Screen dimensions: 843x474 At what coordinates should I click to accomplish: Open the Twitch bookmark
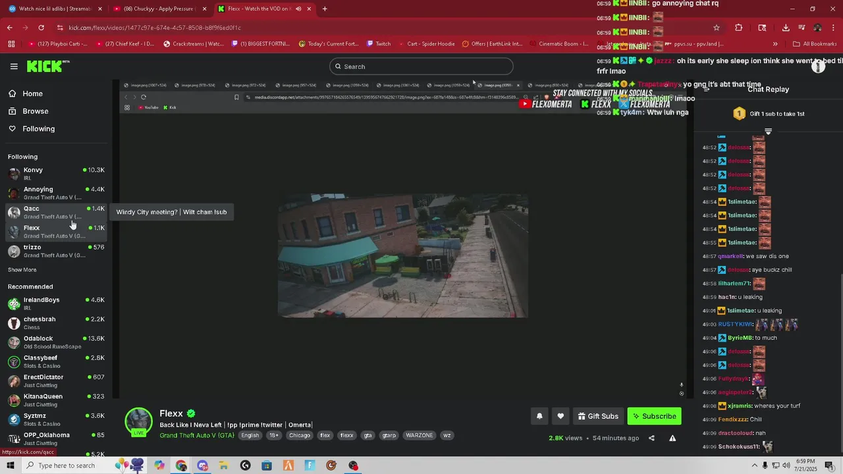click(x=378, y=44)
